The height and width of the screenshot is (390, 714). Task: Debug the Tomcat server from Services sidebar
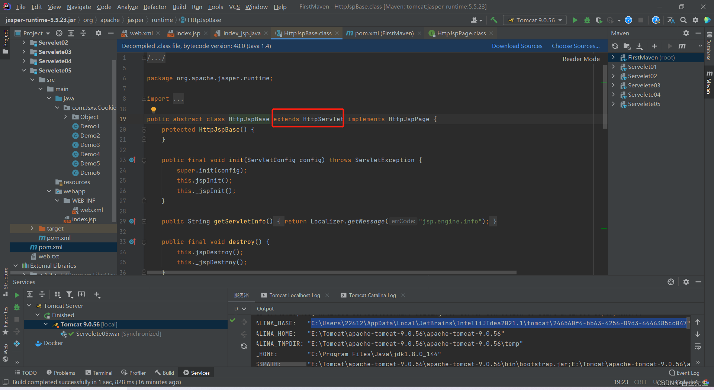coord(17,307)
